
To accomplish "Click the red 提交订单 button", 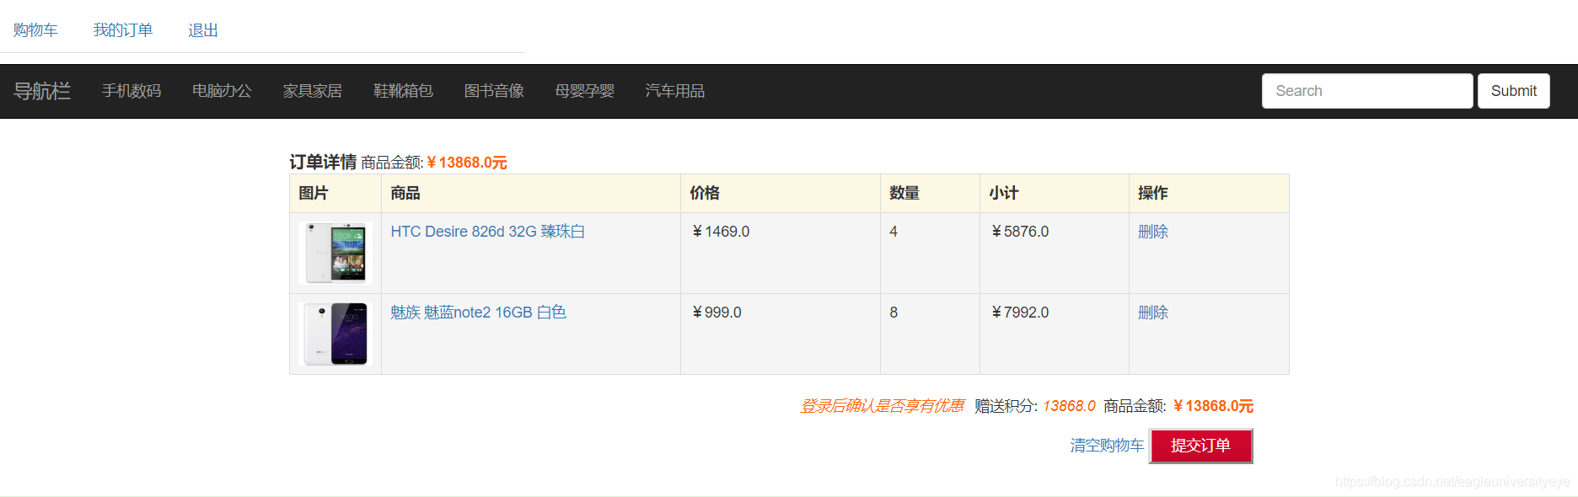I will (x=1201, y=446).
